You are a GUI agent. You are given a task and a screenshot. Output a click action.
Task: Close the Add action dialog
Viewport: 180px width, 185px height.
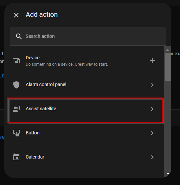(x=16, y=15)
